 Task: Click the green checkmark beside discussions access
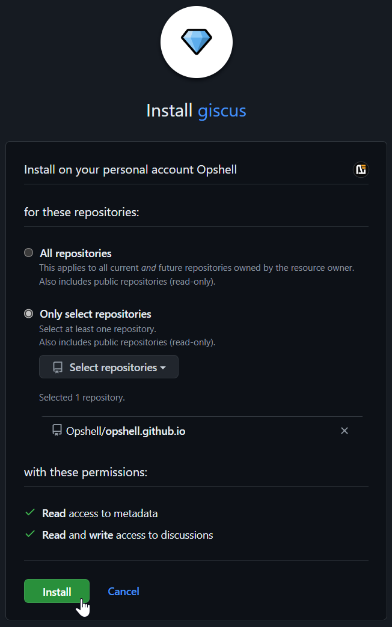[30, 534]
